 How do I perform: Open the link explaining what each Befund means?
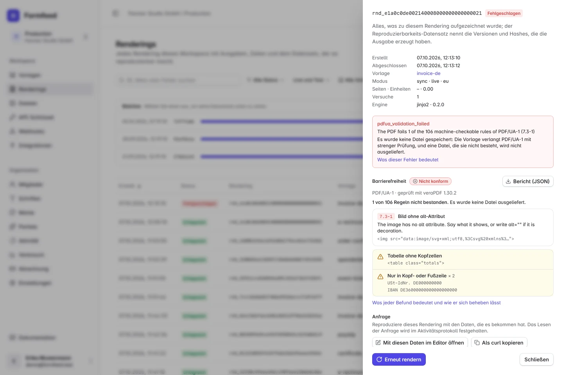436,303
